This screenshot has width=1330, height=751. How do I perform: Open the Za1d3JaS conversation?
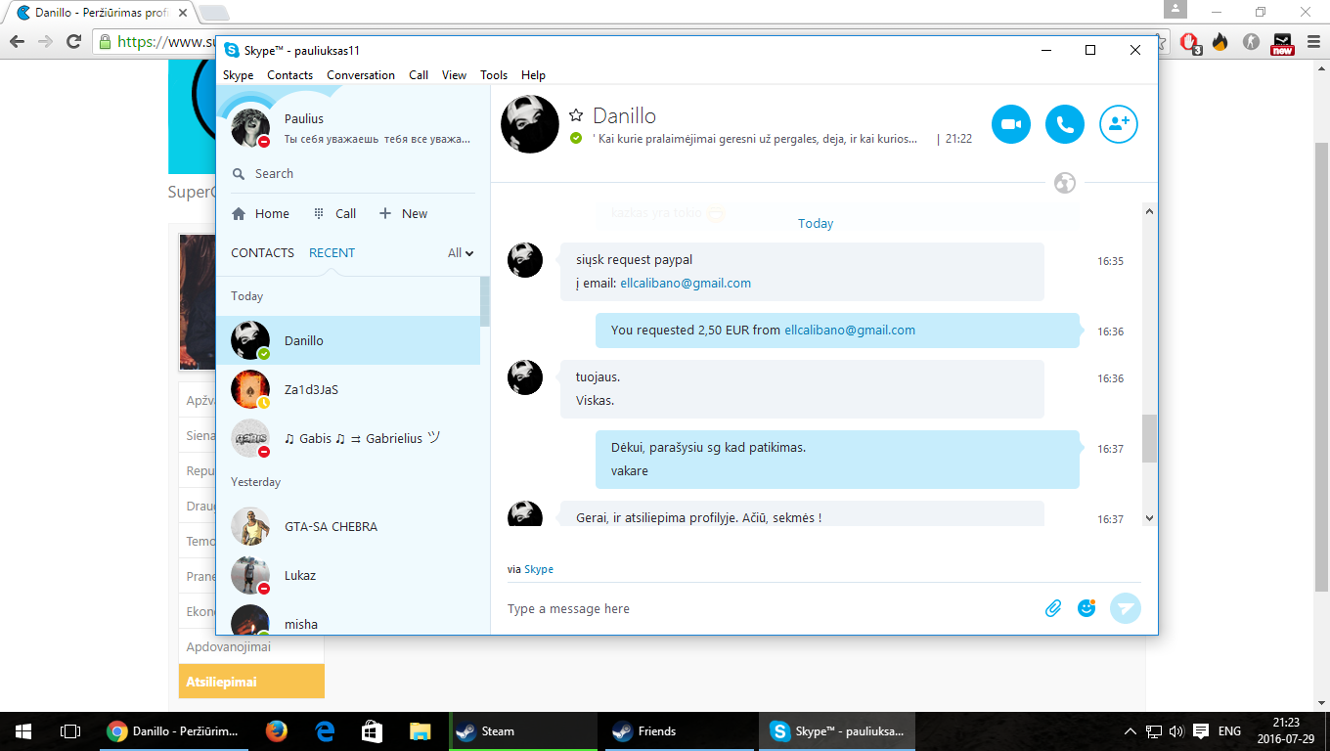pos(348,389)
